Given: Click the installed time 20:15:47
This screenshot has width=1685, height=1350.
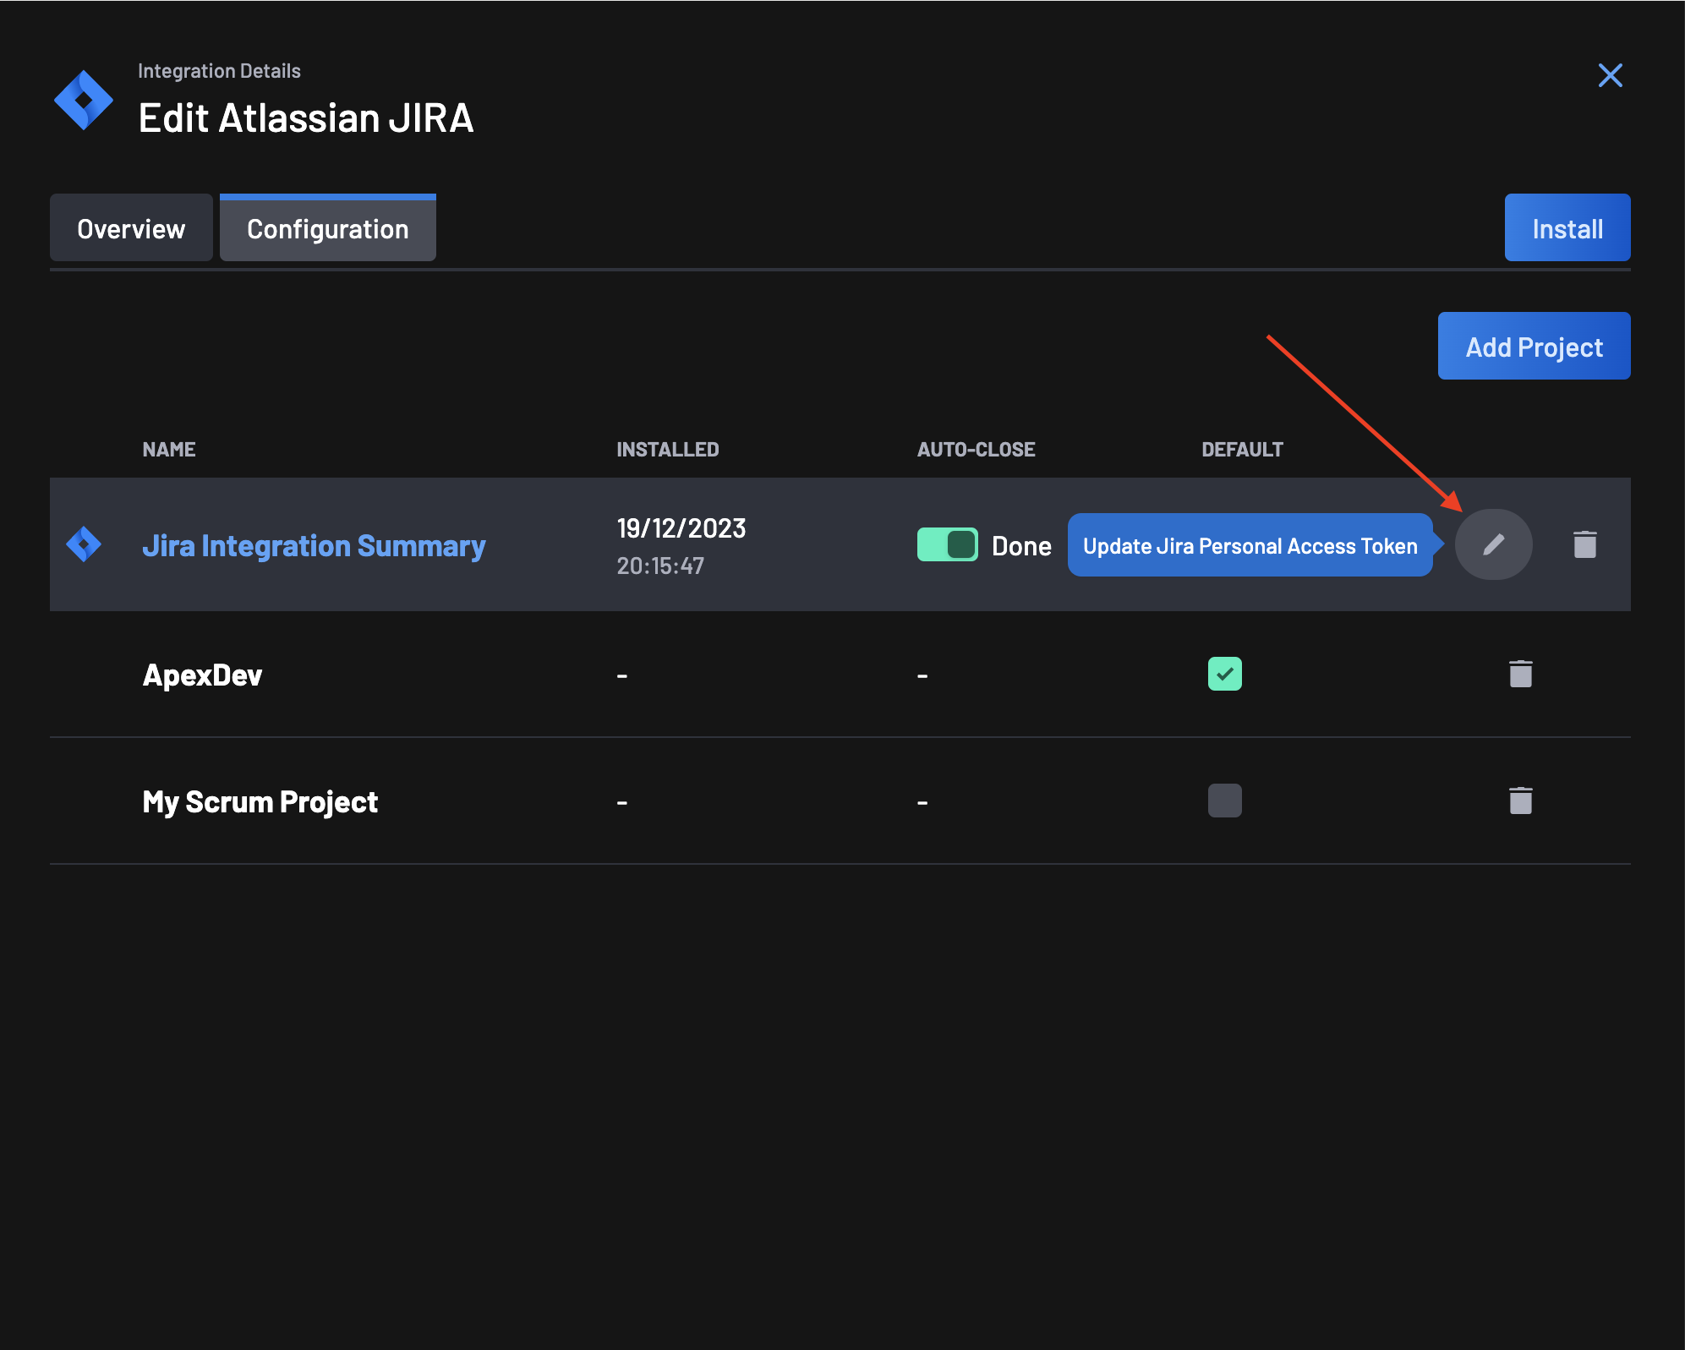Looking at the screenshot, I should click(660, 566).
